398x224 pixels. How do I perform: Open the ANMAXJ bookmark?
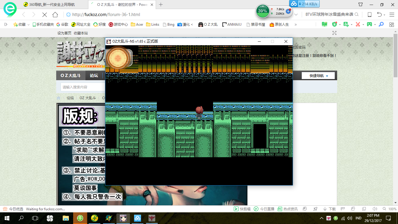[232, 24]
